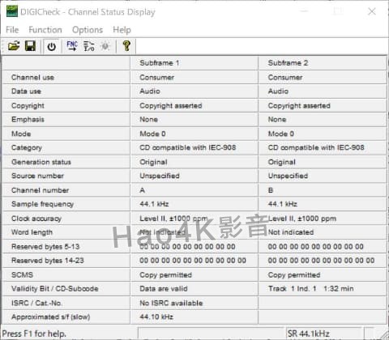Click the FNC function select icon
Image resolution: width=389 pixels, height=340 pixels.
[x=72, y=46]
